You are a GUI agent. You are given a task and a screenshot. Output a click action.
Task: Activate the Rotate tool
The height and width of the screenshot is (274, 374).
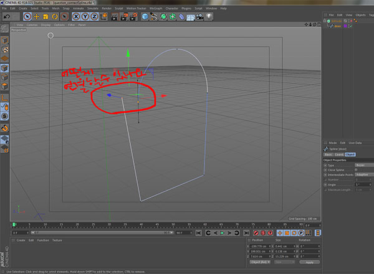(55, 16)
